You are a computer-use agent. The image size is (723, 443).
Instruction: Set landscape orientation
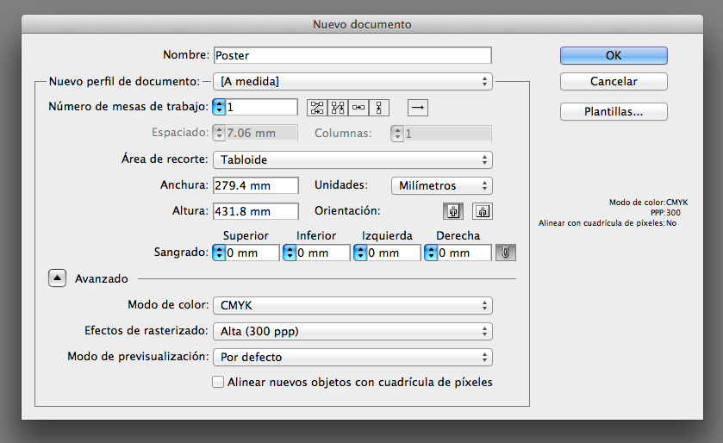[x=482, y=211]
